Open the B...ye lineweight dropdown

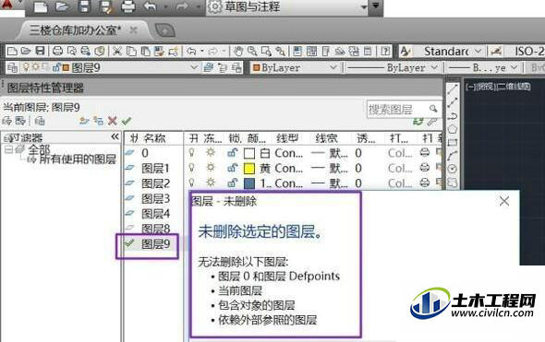pyautogui.click(x=515, y=67)
